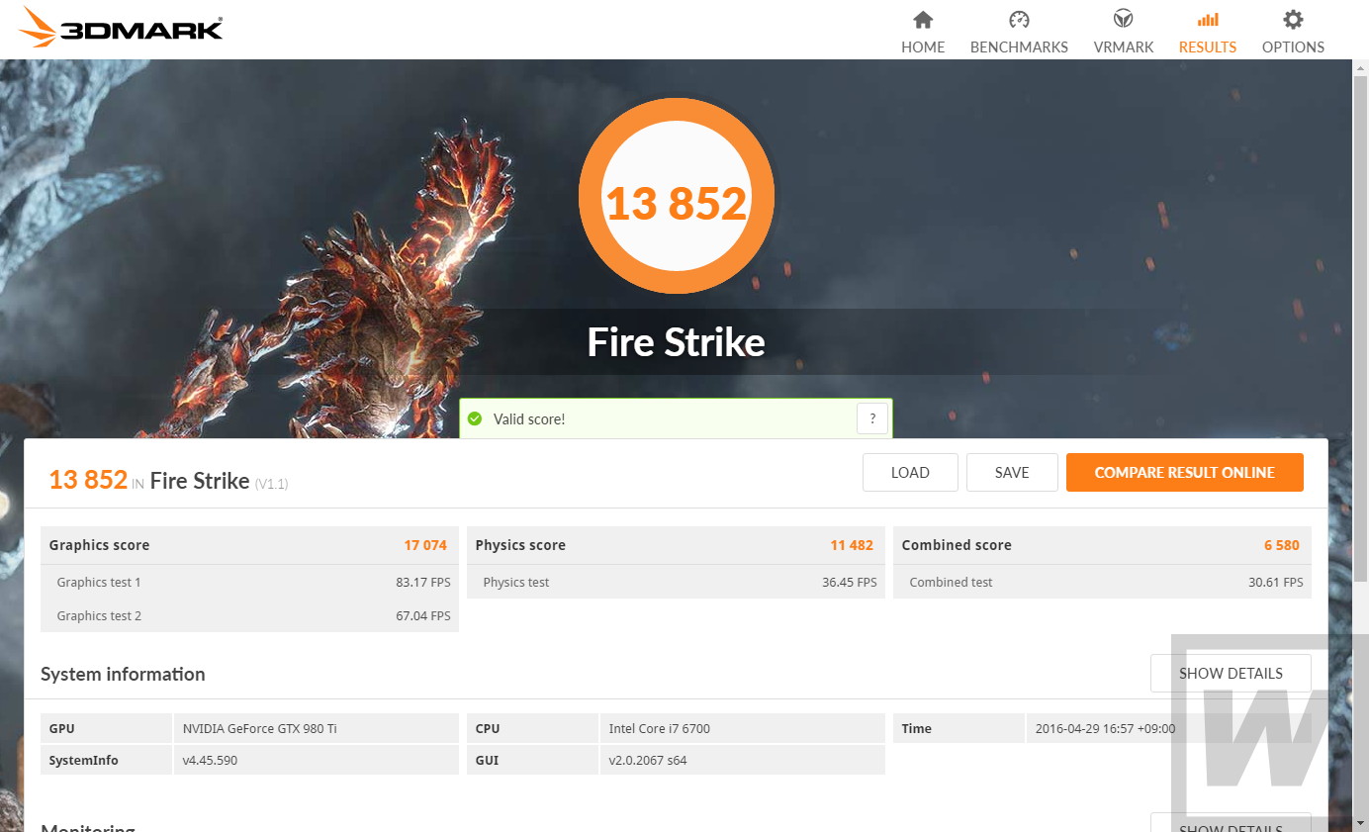Open the VRMARK tab label
Image resolution: width=1369 pixels, height=832 pixels.
[1124, 47]
